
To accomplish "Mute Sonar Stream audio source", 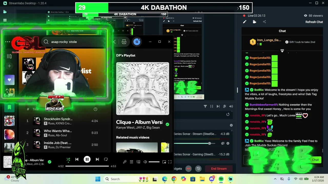I will coord(223,143).
